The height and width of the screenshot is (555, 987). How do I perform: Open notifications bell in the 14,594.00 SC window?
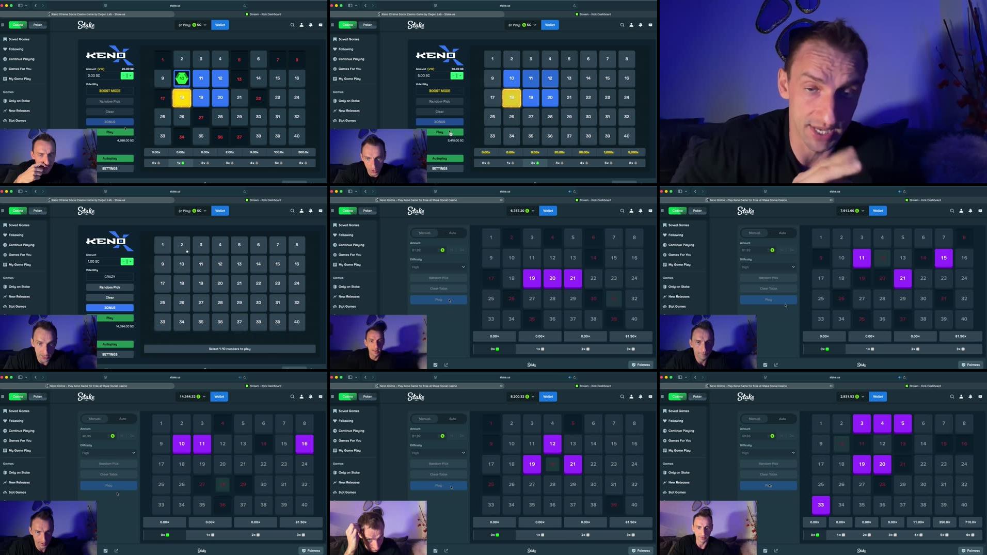click(311, 211)
